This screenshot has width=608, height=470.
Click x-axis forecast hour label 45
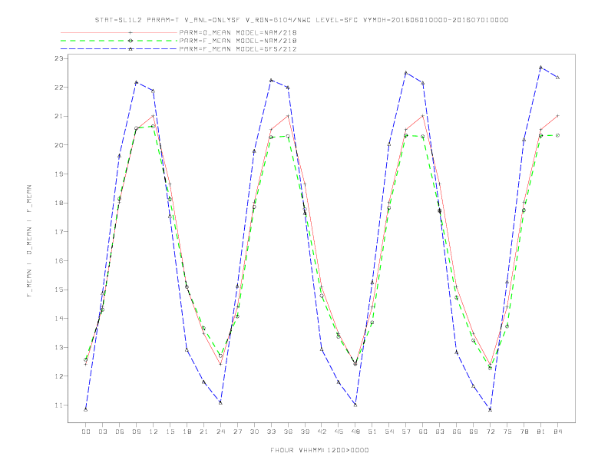[x=339, y=432]
